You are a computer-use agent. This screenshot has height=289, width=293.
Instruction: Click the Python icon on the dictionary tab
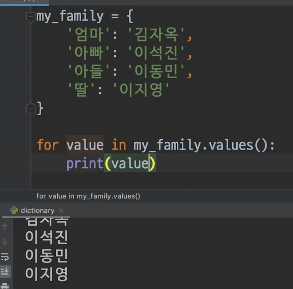(14, 210)
